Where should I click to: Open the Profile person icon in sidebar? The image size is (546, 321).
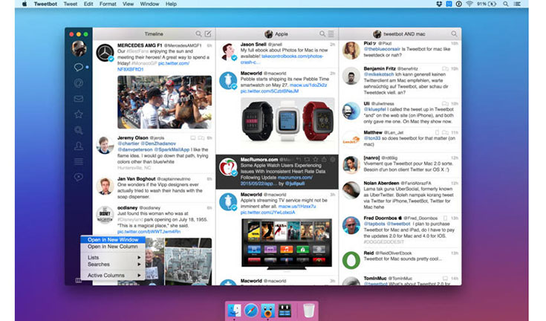(78, 146)
